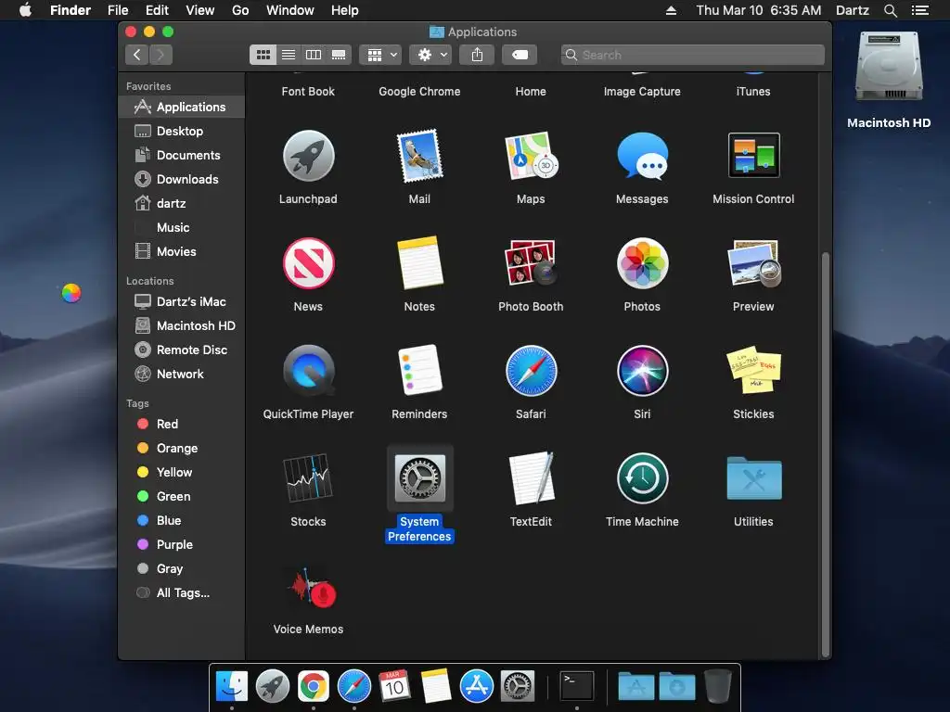
Task: Select Downloads in the sidebar
Action: (182, 179)
